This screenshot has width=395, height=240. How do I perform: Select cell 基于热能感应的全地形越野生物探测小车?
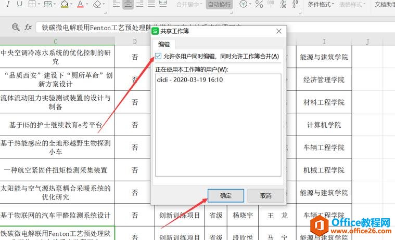(x=57, y=147)
